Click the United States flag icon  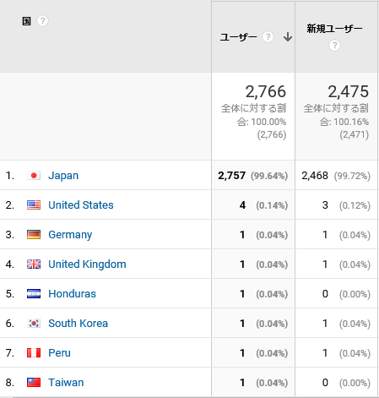[x=34, y=205]
